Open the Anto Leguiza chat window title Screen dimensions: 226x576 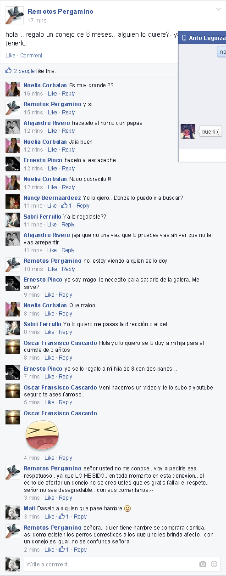tap(207, 38)
